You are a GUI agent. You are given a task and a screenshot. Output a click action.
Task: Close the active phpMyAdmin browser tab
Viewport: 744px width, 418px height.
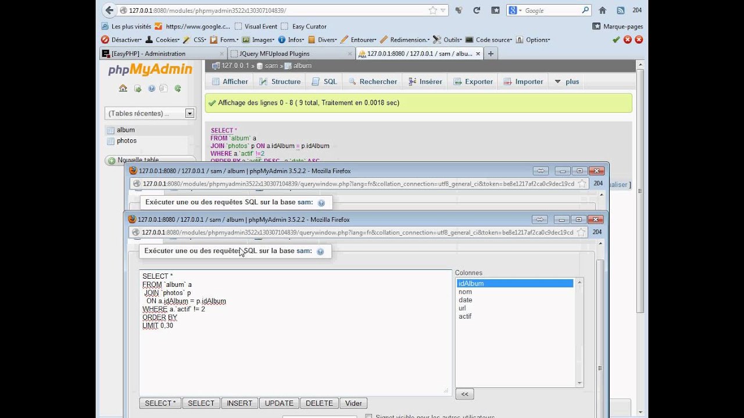(x=478, y=53)
